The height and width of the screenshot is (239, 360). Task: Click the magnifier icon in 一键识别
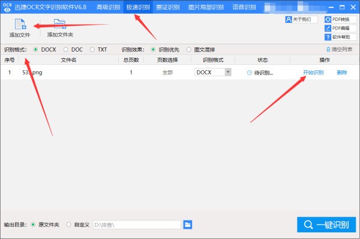(308, 225)
